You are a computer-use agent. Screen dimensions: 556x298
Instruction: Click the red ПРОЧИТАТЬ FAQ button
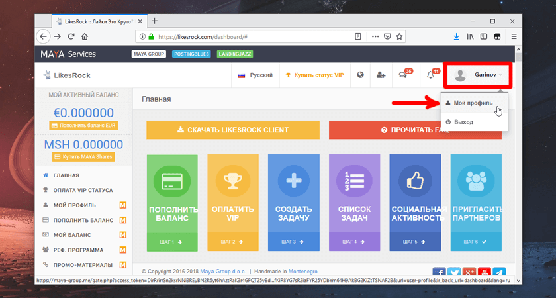415,130
